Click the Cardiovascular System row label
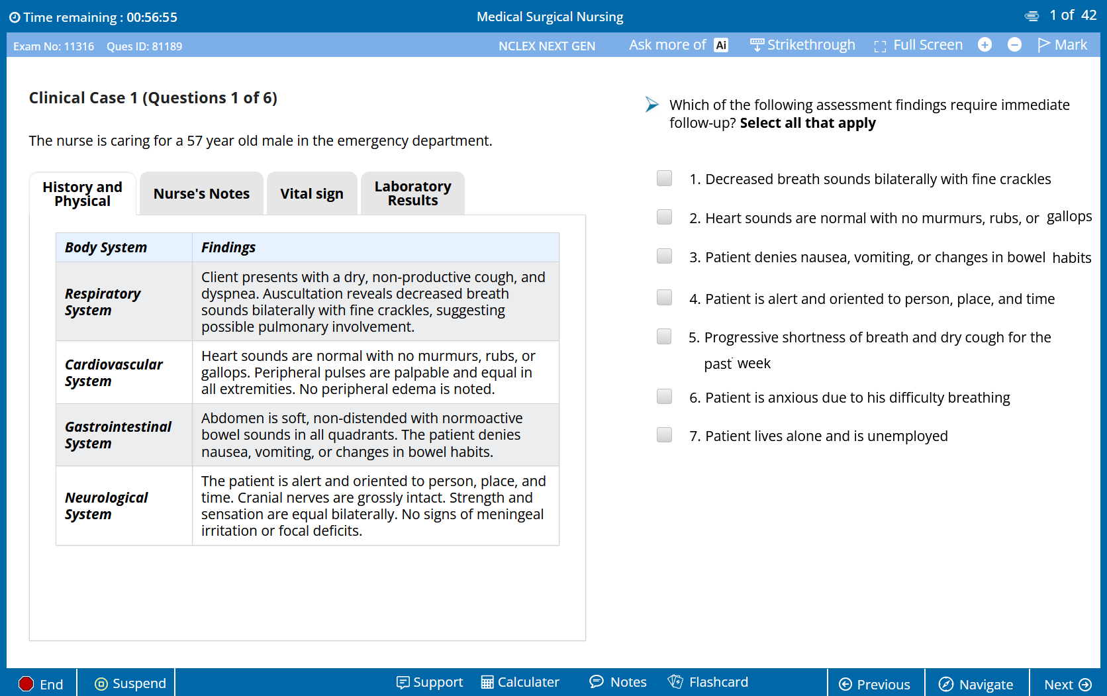Viewport: 1107px width, 696px height. click(x=113, y=373)
